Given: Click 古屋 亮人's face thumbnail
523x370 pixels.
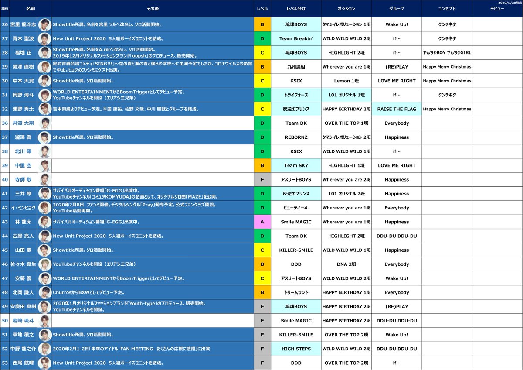Looking at the screenshot, I should point(44,236).
